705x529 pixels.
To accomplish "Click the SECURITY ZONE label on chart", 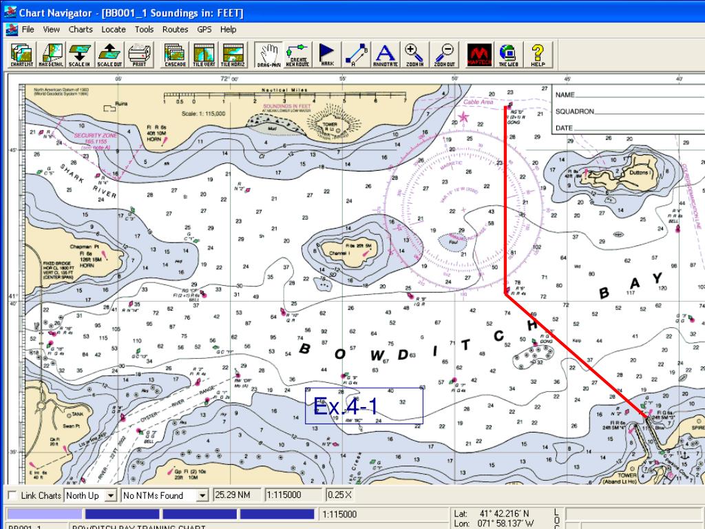I will [95, 135].
